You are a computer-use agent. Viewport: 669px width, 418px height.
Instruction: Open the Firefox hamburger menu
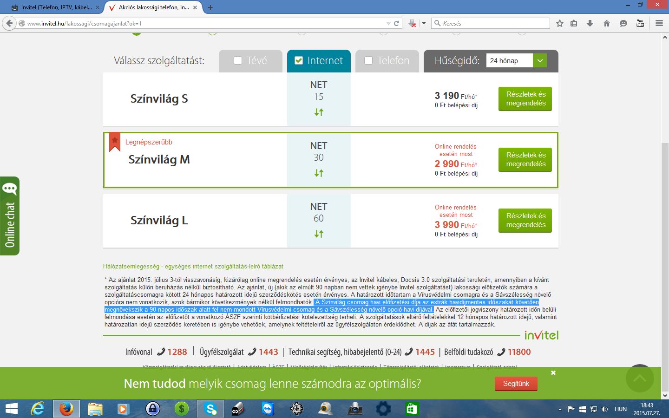coord(659,23)
